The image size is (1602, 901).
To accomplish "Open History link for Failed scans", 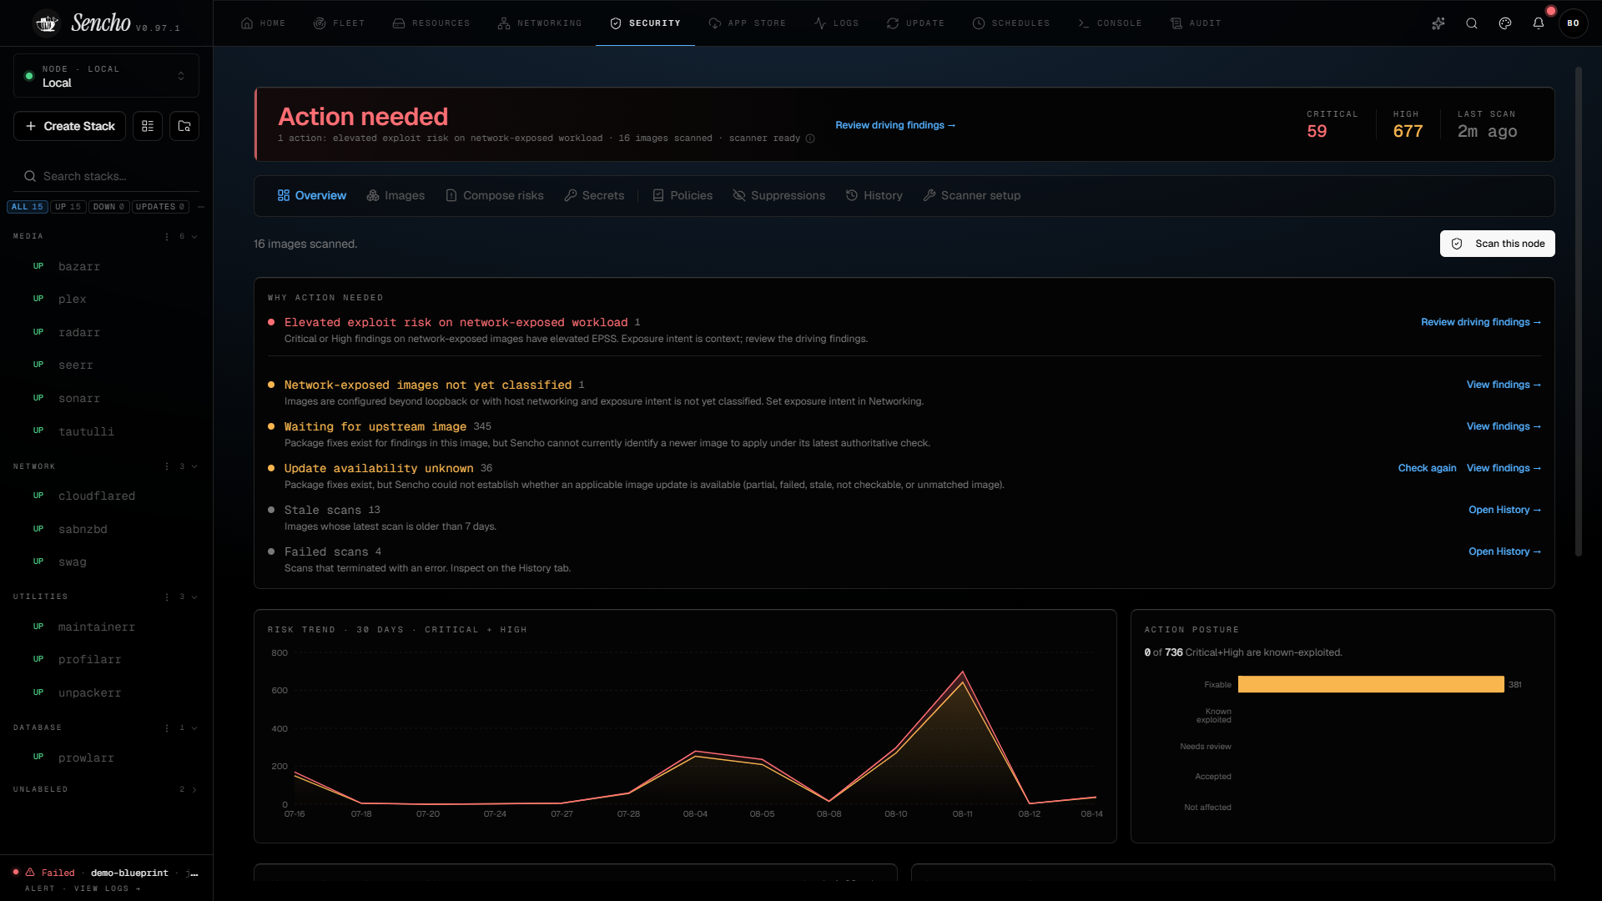I will (x=1504, y=551).
